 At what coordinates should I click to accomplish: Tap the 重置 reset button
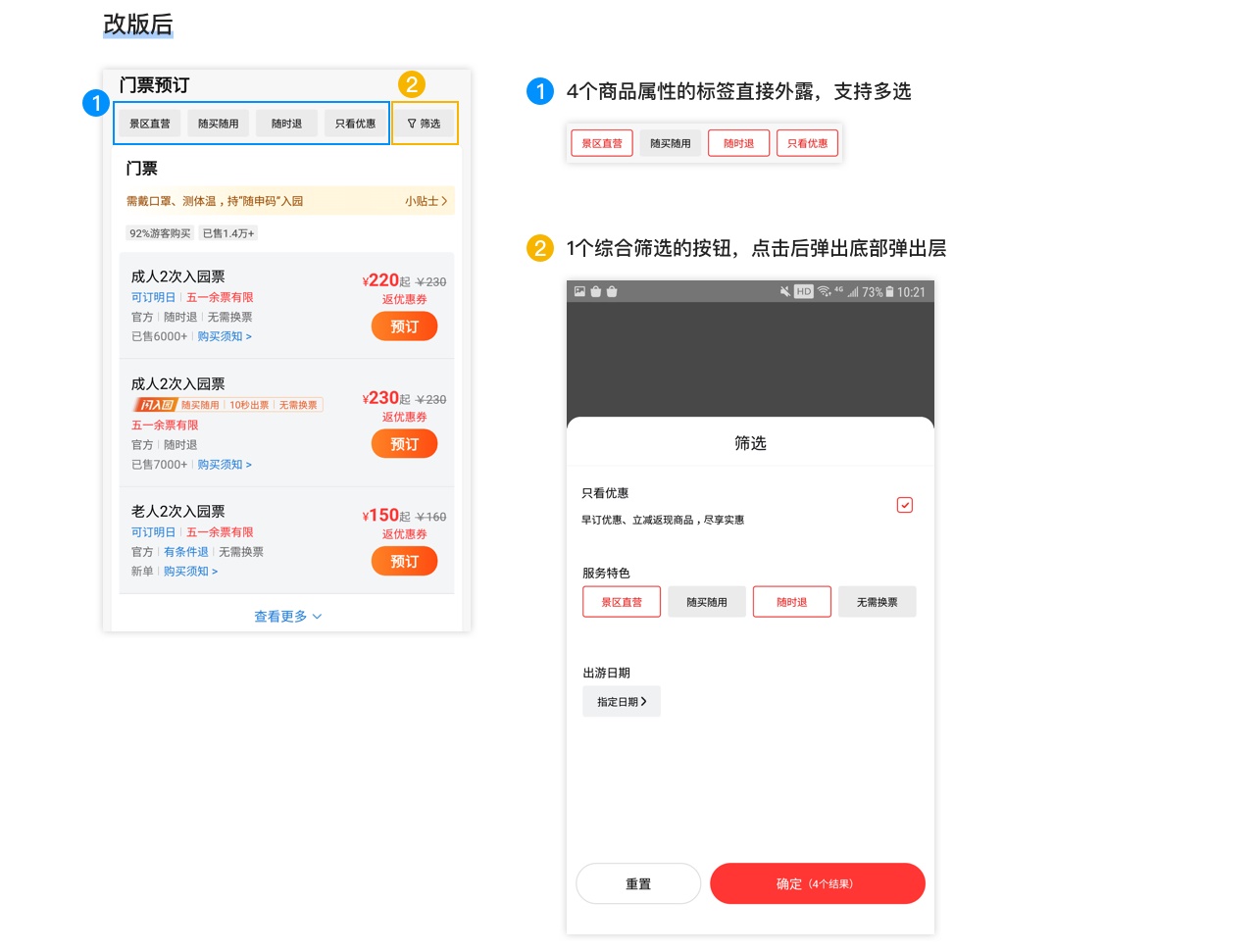pos(637,883)
